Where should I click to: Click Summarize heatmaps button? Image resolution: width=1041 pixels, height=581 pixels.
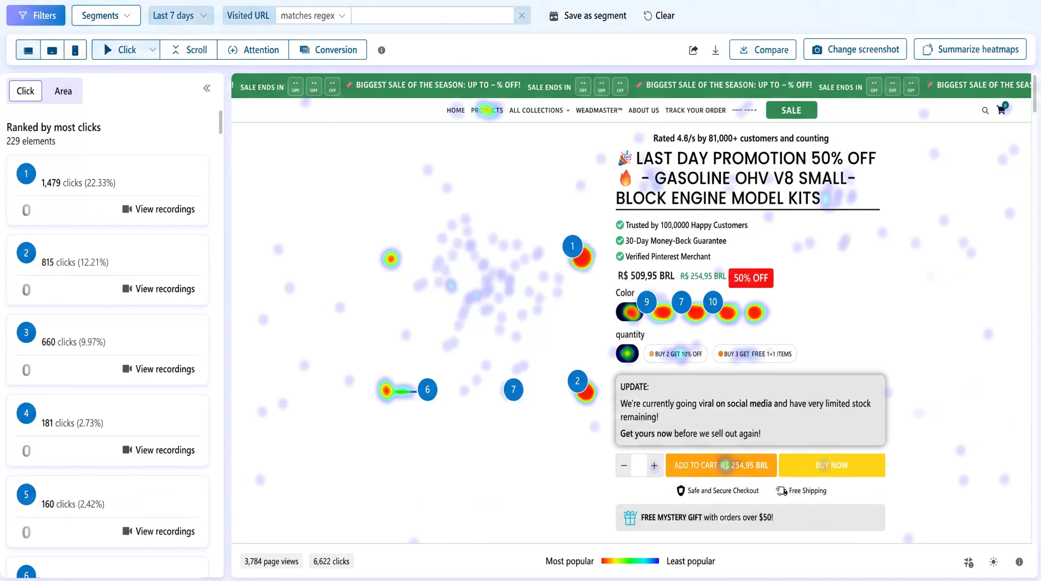[x=970, y=49]
